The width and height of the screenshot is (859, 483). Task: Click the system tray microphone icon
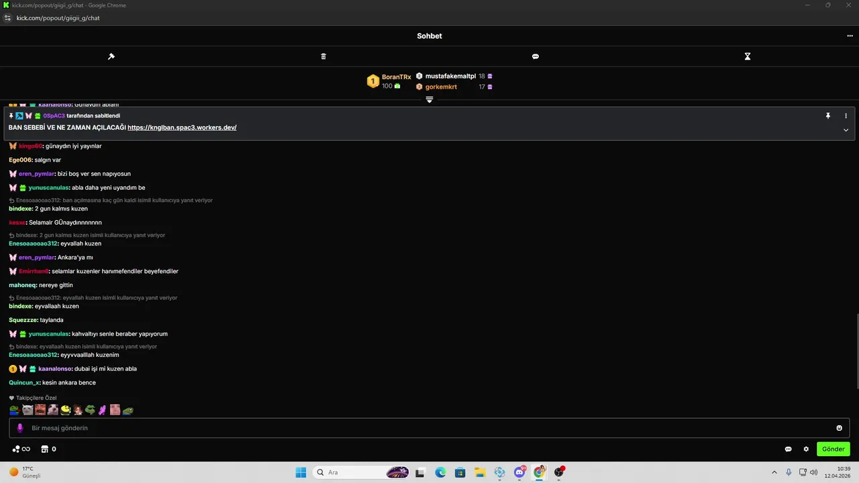pyautogui.click(x=789, y=472)
